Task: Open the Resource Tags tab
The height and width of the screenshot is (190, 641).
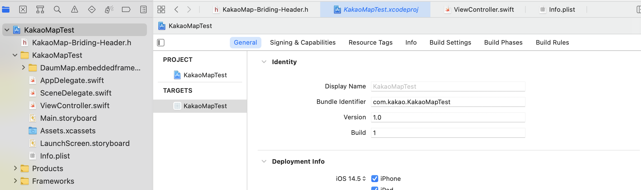Action: tap(370, 43)
